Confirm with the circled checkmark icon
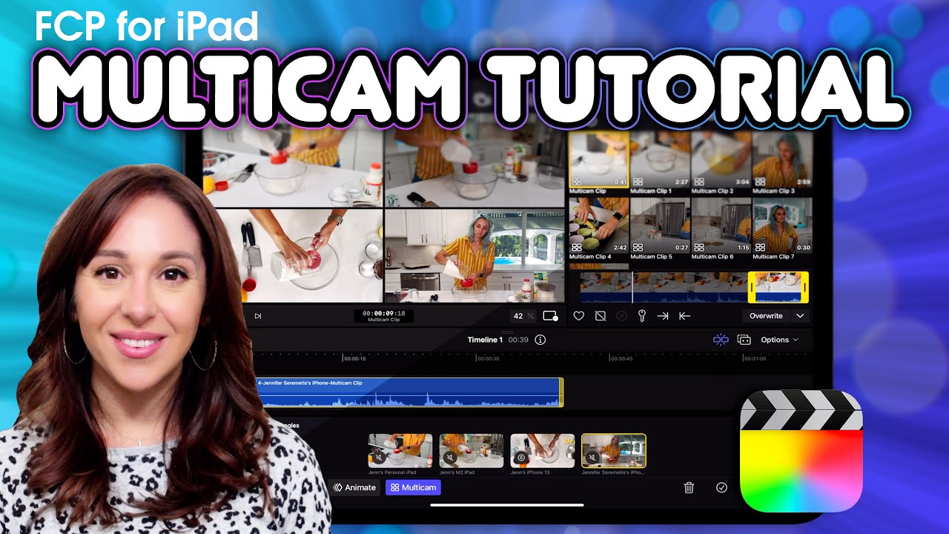Viewport: 949px width, 534px height. pos(721,487)
